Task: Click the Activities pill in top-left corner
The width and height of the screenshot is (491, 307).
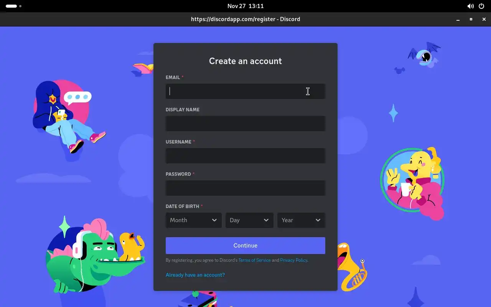Action: pyautogui.click(x=13, y=6)
